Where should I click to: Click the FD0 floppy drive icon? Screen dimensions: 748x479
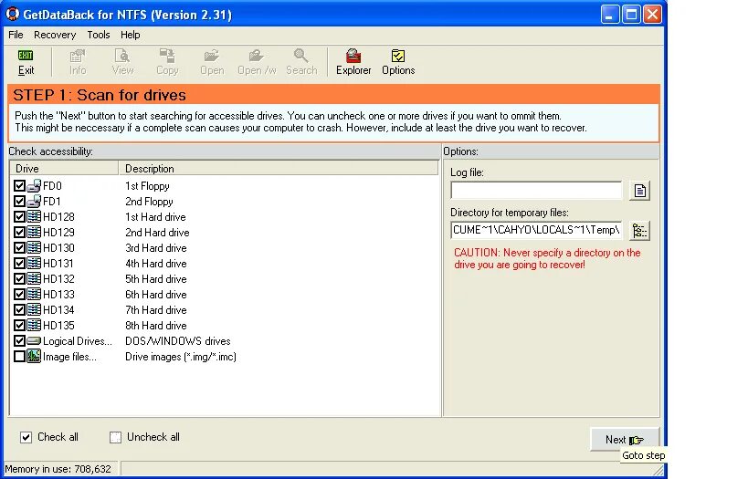click(34, 186)
